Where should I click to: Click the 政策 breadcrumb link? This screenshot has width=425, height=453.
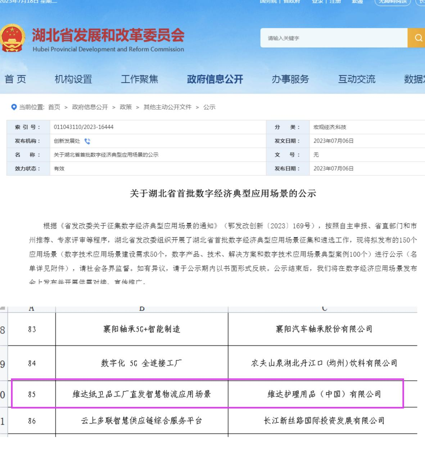pos(126,107)
